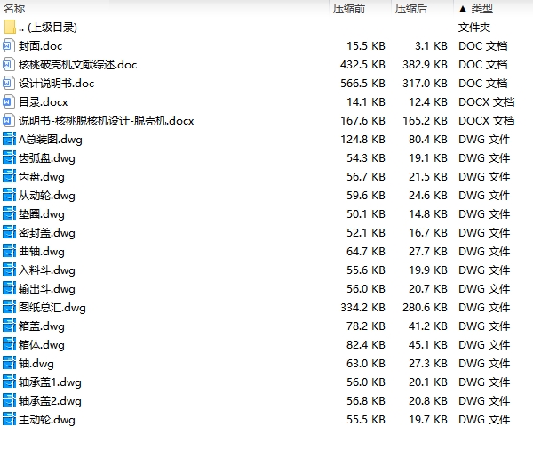Select the '.. (上级目录)' entry name
This screenshot has width=533, height=467.
[x=48, y=28]
